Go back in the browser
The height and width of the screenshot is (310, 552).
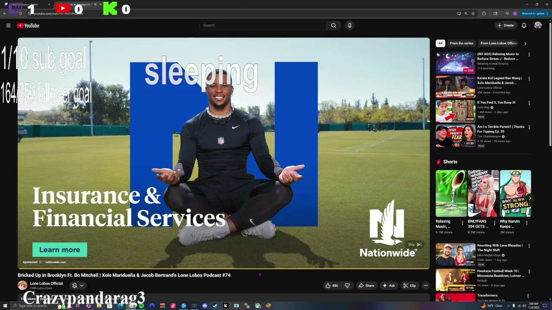click(x=5, y=13)
